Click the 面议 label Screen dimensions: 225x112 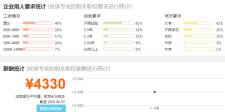7,23
